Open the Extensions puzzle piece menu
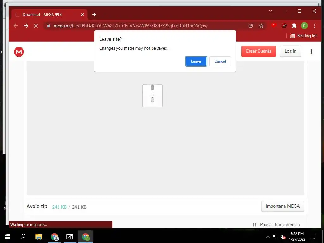The height and width of the screenshot is (243, 324). (294, 26)
